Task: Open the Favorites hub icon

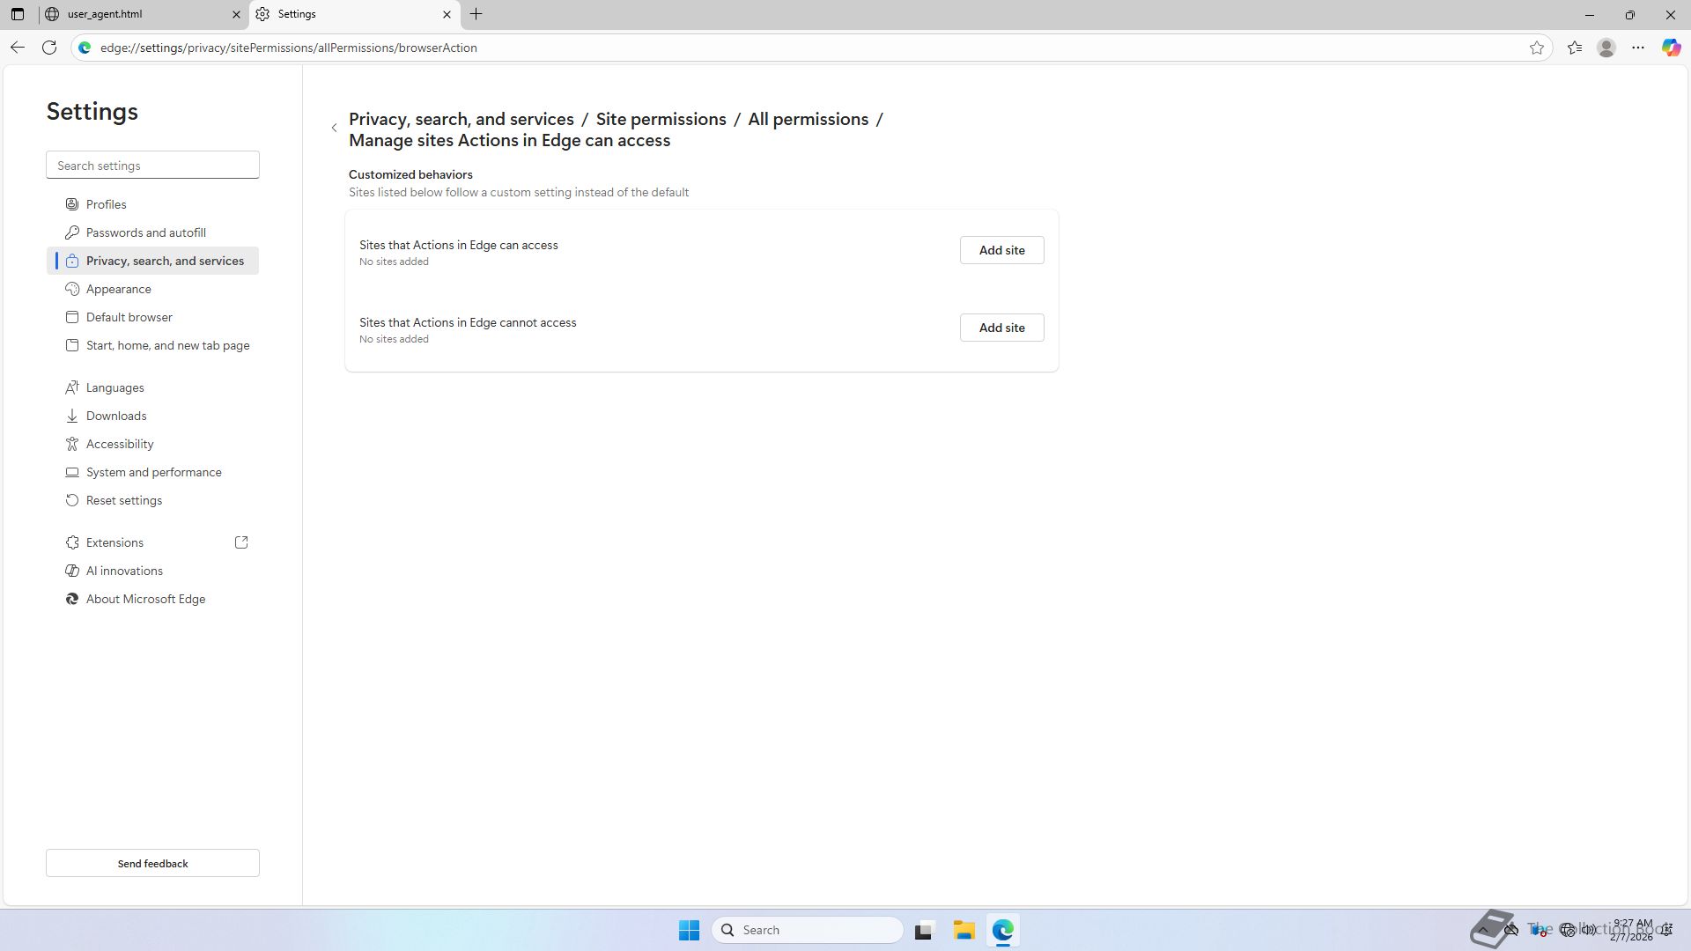Action: pos(1575,48)
